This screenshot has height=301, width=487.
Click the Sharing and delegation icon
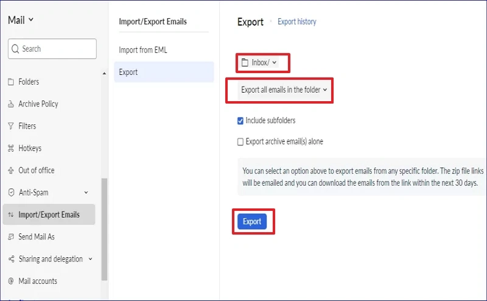pos(11,259)
